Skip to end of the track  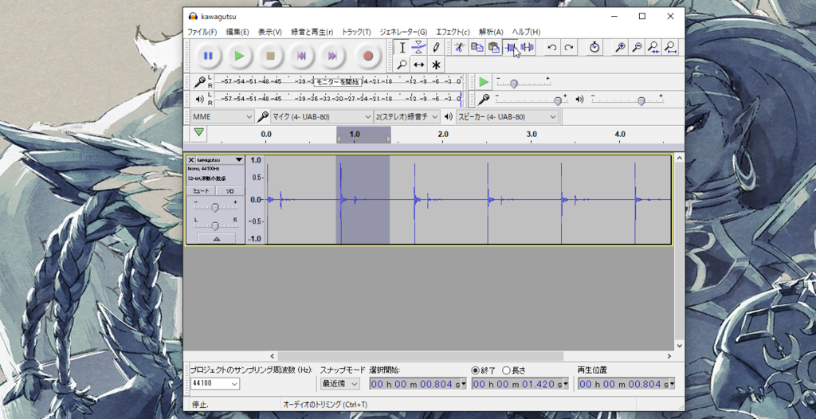(x=332, y=56)
